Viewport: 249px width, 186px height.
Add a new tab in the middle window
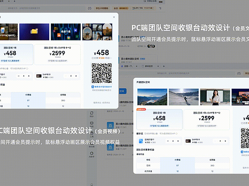click(x=164, y=66)
